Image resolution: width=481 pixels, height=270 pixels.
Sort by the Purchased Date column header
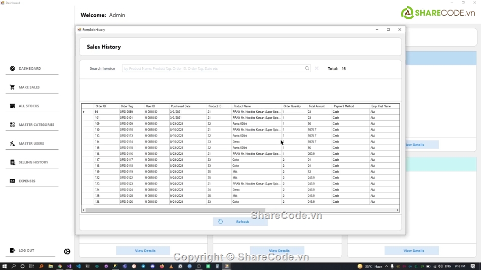181,106
